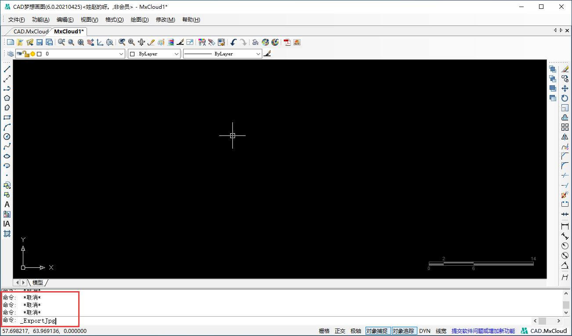Toggle layer visibility eye icon
This screenshot has height=336, width=572.
[19, 54]
